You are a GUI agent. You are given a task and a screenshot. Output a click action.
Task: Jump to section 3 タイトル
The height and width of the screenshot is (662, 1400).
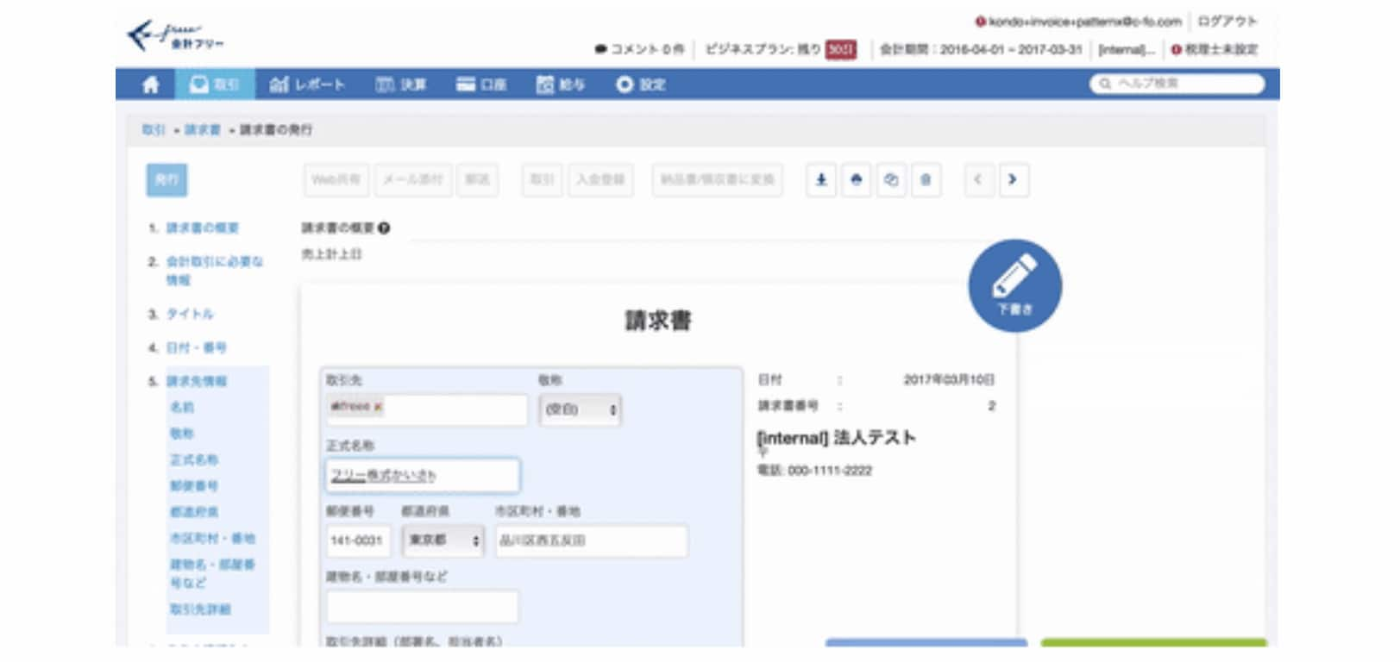(x=190, y=314)
